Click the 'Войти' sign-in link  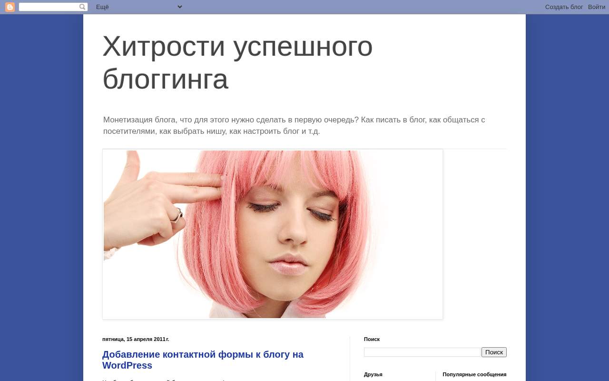coord(597,7)
